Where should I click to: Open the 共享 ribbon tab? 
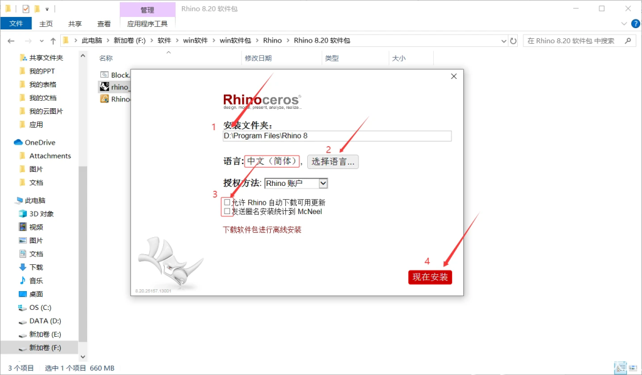75,23
